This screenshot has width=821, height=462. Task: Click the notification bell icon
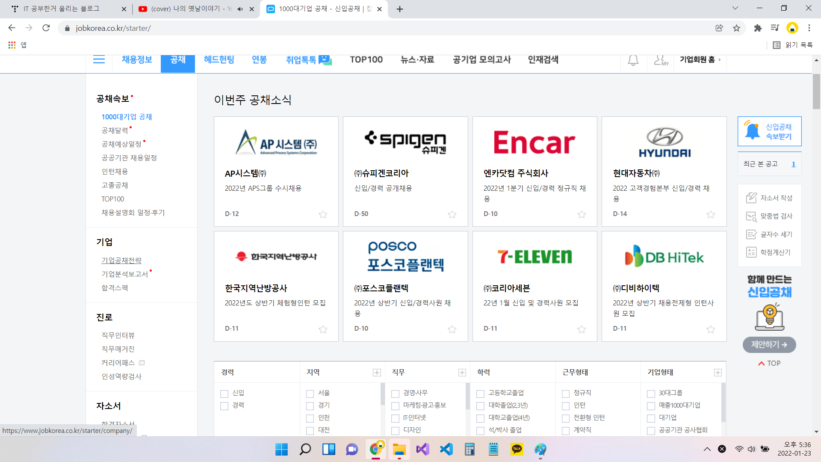633,60
